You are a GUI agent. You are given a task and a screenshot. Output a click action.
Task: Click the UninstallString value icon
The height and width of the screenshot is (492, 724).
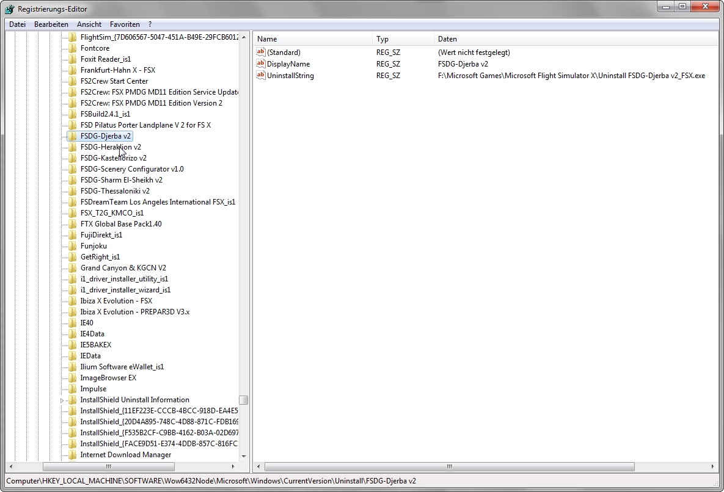(x=261, y=75)
